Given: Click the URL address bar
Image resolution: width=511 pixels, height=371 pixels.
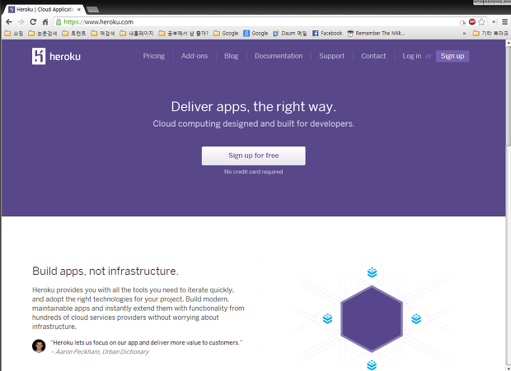Looking at the screenshot, I should (x=257, y=21).
